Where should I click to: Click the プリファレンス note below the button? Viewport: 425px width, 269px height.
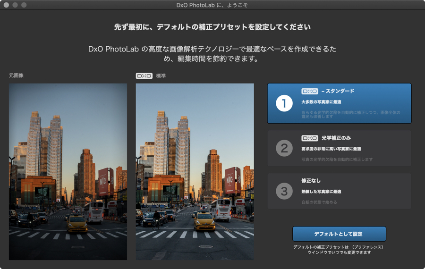pos(339,250)
